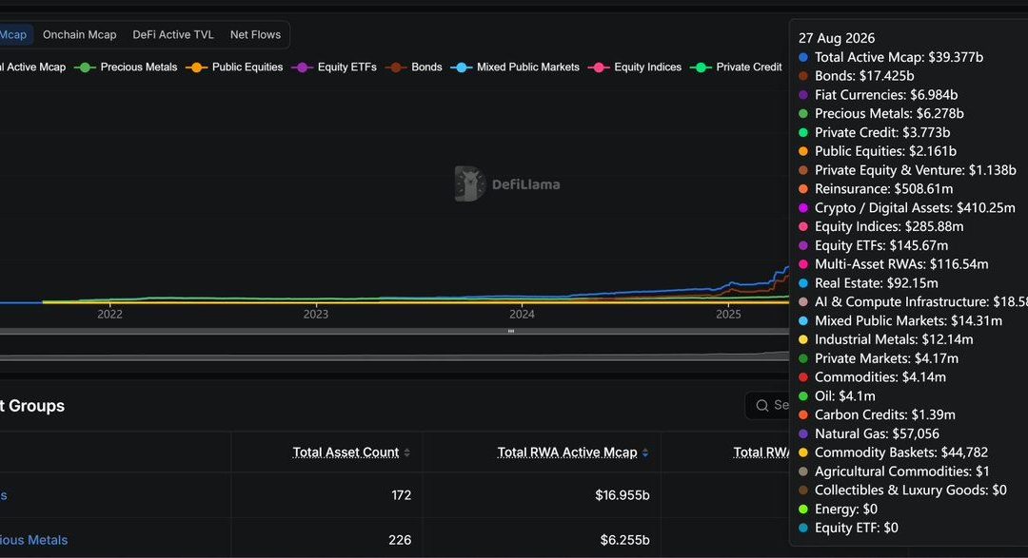The height and width of the screenshot is (558, 1028).
Task: Click 'Natural Gas: $57,056' tooltip row
Action: [x=869, y=433]
